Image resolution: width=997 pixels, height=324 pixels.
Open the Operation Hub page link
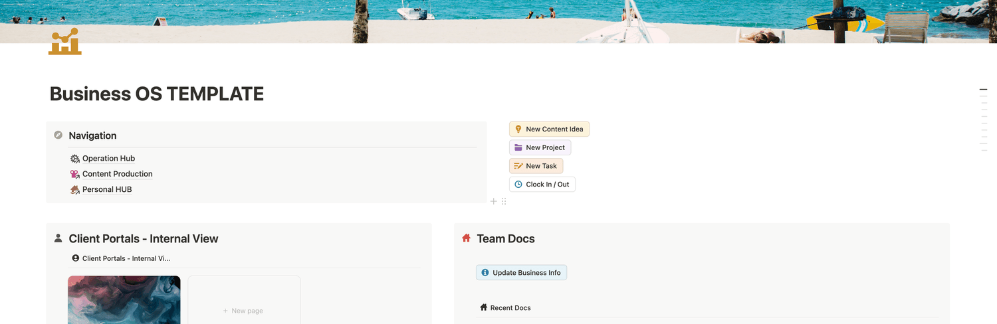[108, 159]
